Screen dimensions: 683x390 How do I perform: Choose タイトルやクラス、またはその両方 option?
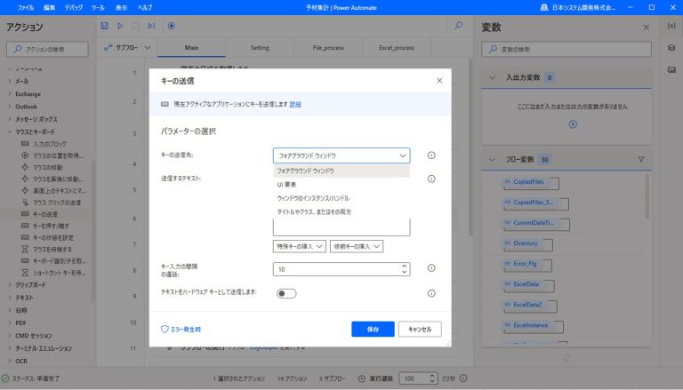tap(341, 212)
